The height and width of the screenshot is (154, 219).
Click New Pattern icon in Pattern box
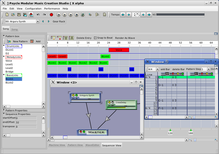9,41
